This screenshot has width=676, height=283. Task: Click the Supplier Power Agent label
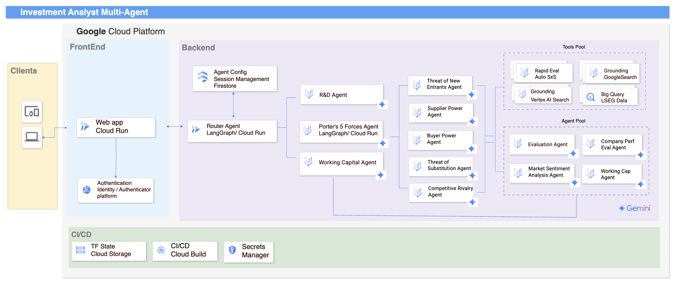445,112
